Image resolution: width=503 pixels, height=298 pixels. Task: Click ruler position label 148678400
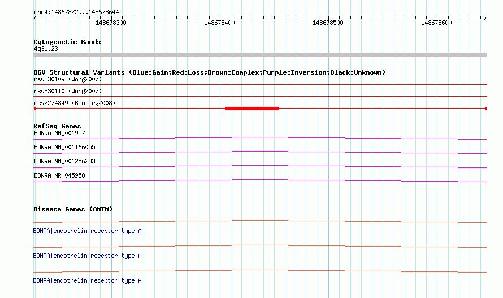click(x=219, y=23)
